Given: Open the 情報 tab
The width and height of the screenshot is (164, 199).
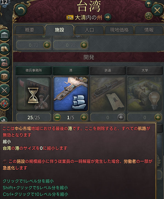Looking at the screenshot, I should 149,30.
